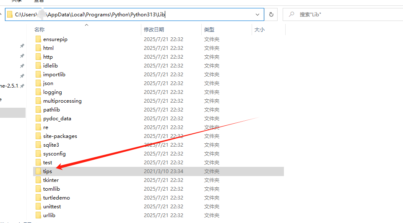
Task: Click the 搜索"Lib" search box
Action: pos(343,14)
